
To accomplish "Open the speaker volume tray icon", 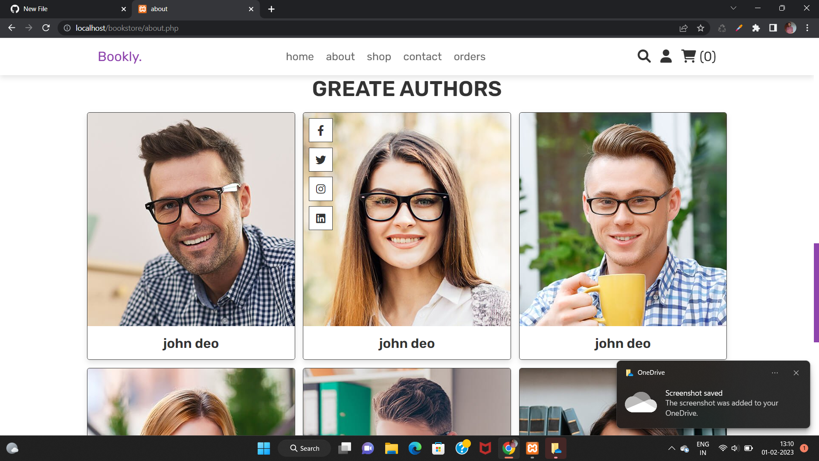I will pyautogui.click(x=735, y=448).
